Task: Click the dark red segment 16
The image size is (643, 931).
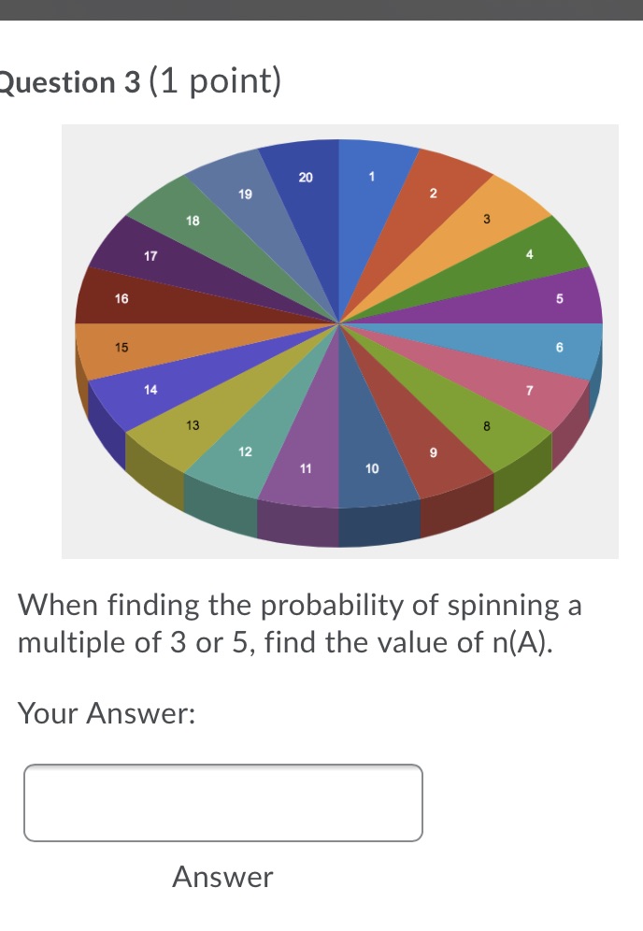Action: tap(120, 298)
